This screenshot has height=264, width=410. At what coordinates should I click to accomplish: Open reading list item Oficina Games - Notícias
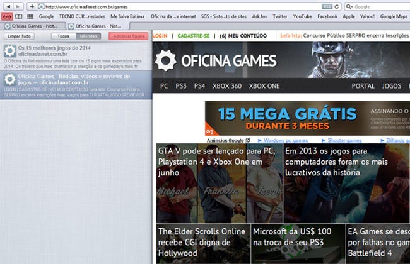76,85
